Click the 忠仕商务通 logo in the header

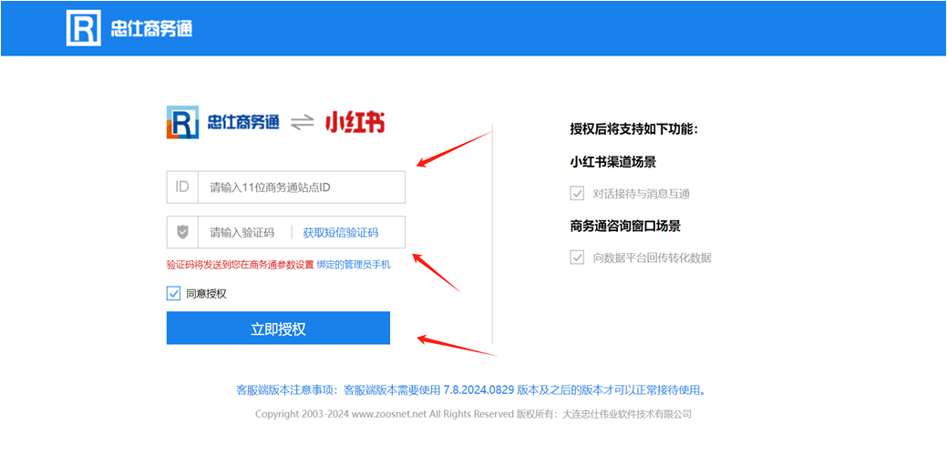tap(129, 28)
